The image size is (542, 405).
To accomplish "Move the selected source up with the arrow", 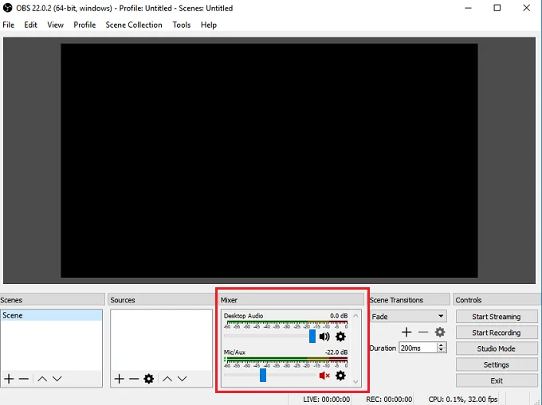I will (167, 379).
